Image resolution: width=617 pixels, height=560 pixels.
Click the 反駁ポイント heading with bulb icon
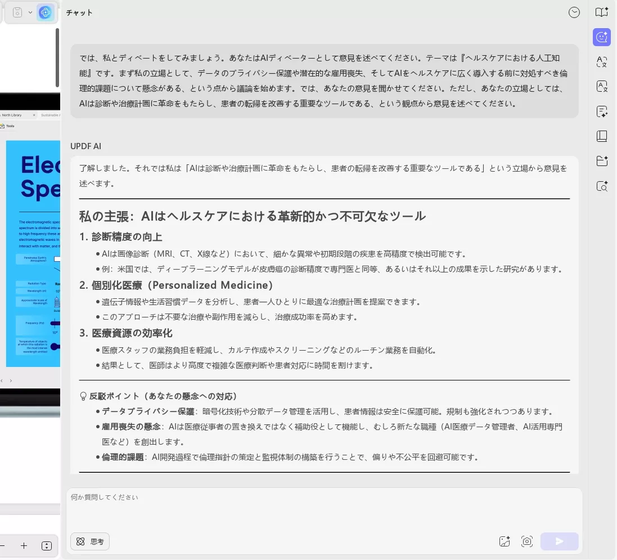pyautogui.click(x=158, y=396)
